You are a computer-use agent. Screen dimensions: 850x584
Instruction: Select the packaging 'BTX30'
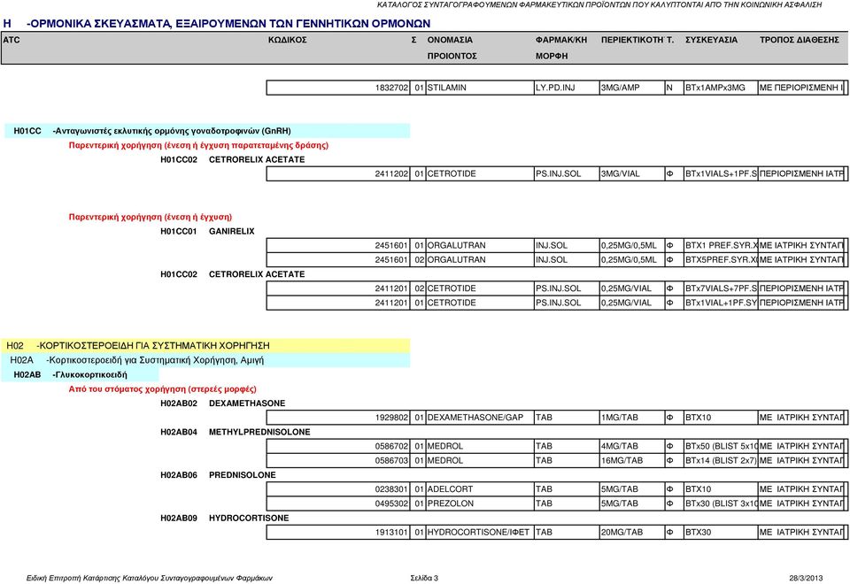[x=699, y=533]
